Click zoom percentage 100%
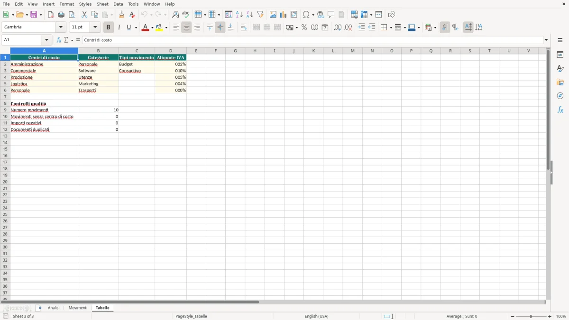569x320 pixels. tap(561, 316)
